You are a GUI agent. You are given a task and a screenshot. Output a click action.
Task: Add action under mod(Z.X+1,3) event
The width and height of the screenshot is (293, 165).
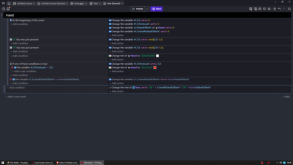(x=117, y=51)
